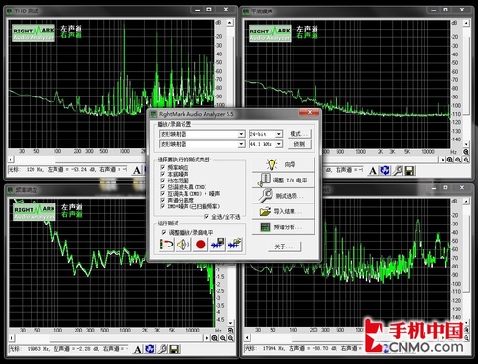Image resolution: width=478 pixels, height=364 pixels.
Task: Click the save-waveform floppy icon in dialog
Action: tap(218, 245)
